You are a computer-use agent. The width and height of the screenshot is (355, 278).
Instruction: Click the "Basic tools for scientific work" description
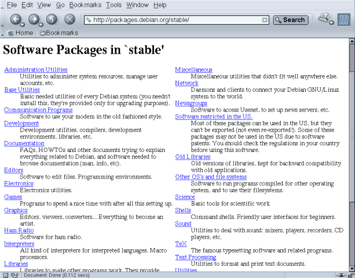point(230,203)
